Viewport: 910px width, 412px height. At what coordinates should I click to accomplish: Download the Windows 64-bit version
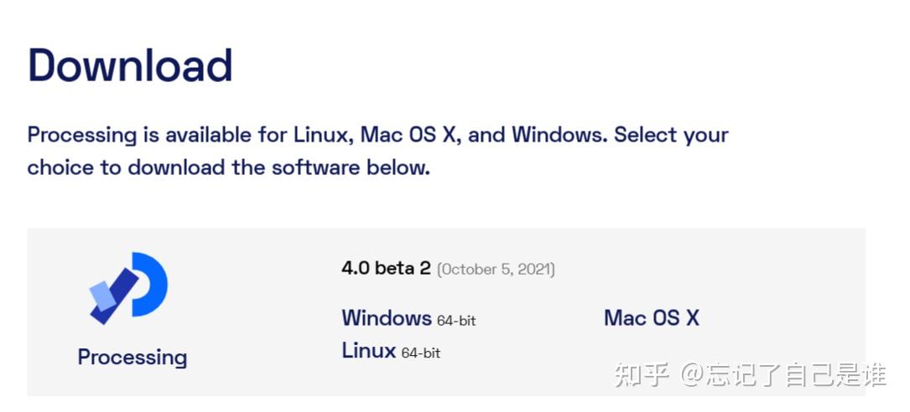tap(387, 318)
